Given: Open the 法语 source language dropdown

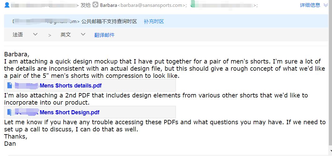Looking at the screenshot, I should pyautogui.click(x=25, y=35).
